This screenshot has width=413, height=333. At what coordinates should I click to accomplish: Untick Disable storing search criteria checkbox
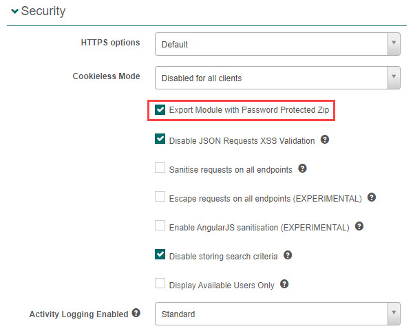pos(160,255)
